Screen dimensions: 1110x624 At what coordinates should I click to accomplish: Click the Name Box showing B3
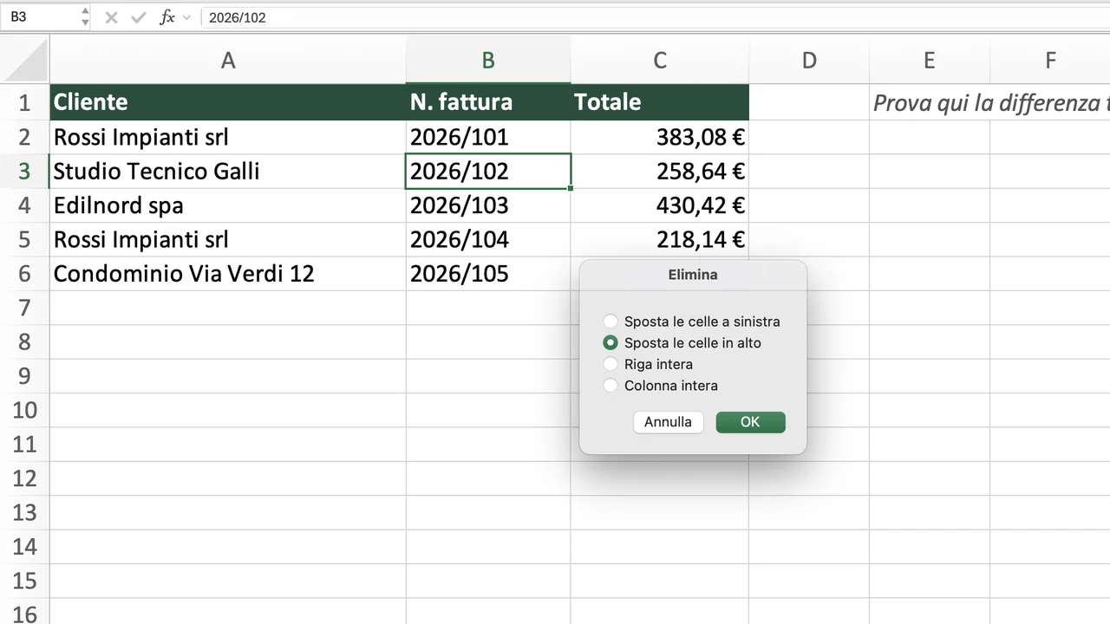(x=40, y=17)
